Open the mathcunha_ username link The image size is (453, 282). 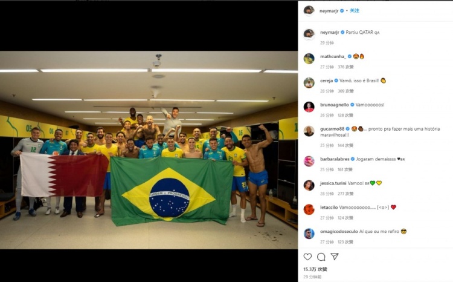pos(333,56)
